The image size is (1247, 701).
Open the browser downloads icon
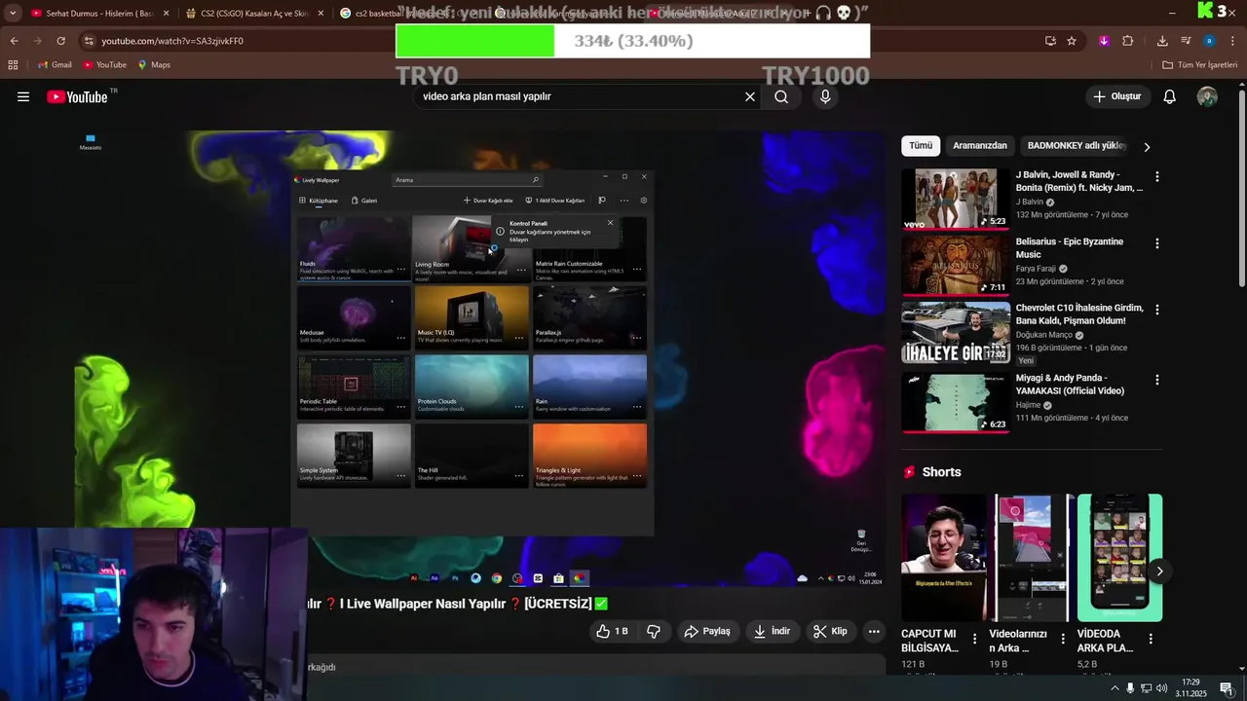[1162, 41]
